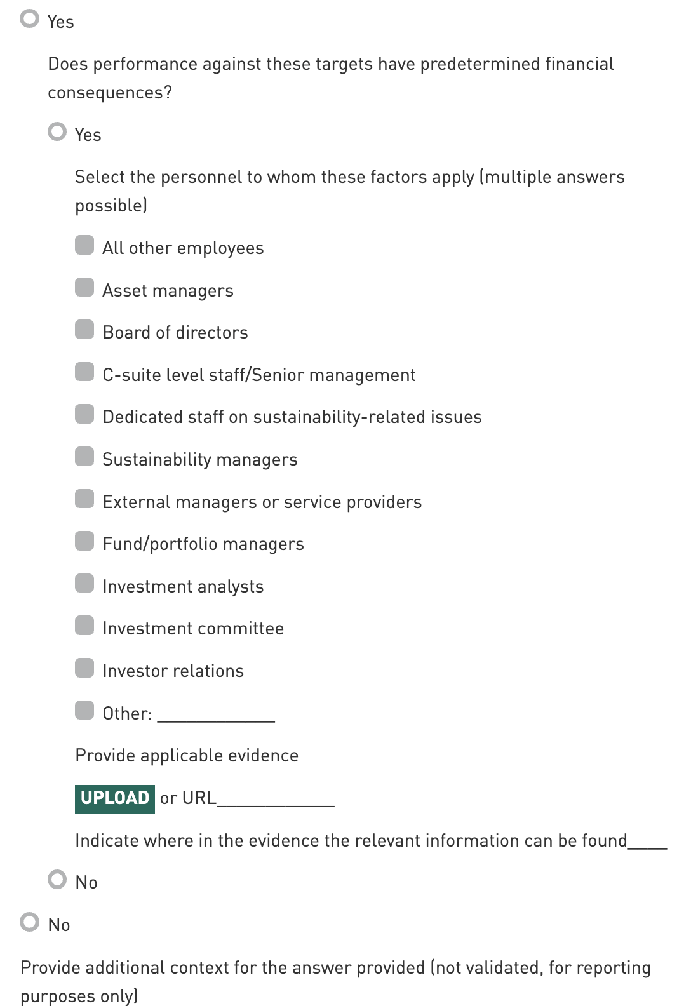Check C-suite level staff/Senior management
Viewport: 691px width, 1006px height.
84,372
